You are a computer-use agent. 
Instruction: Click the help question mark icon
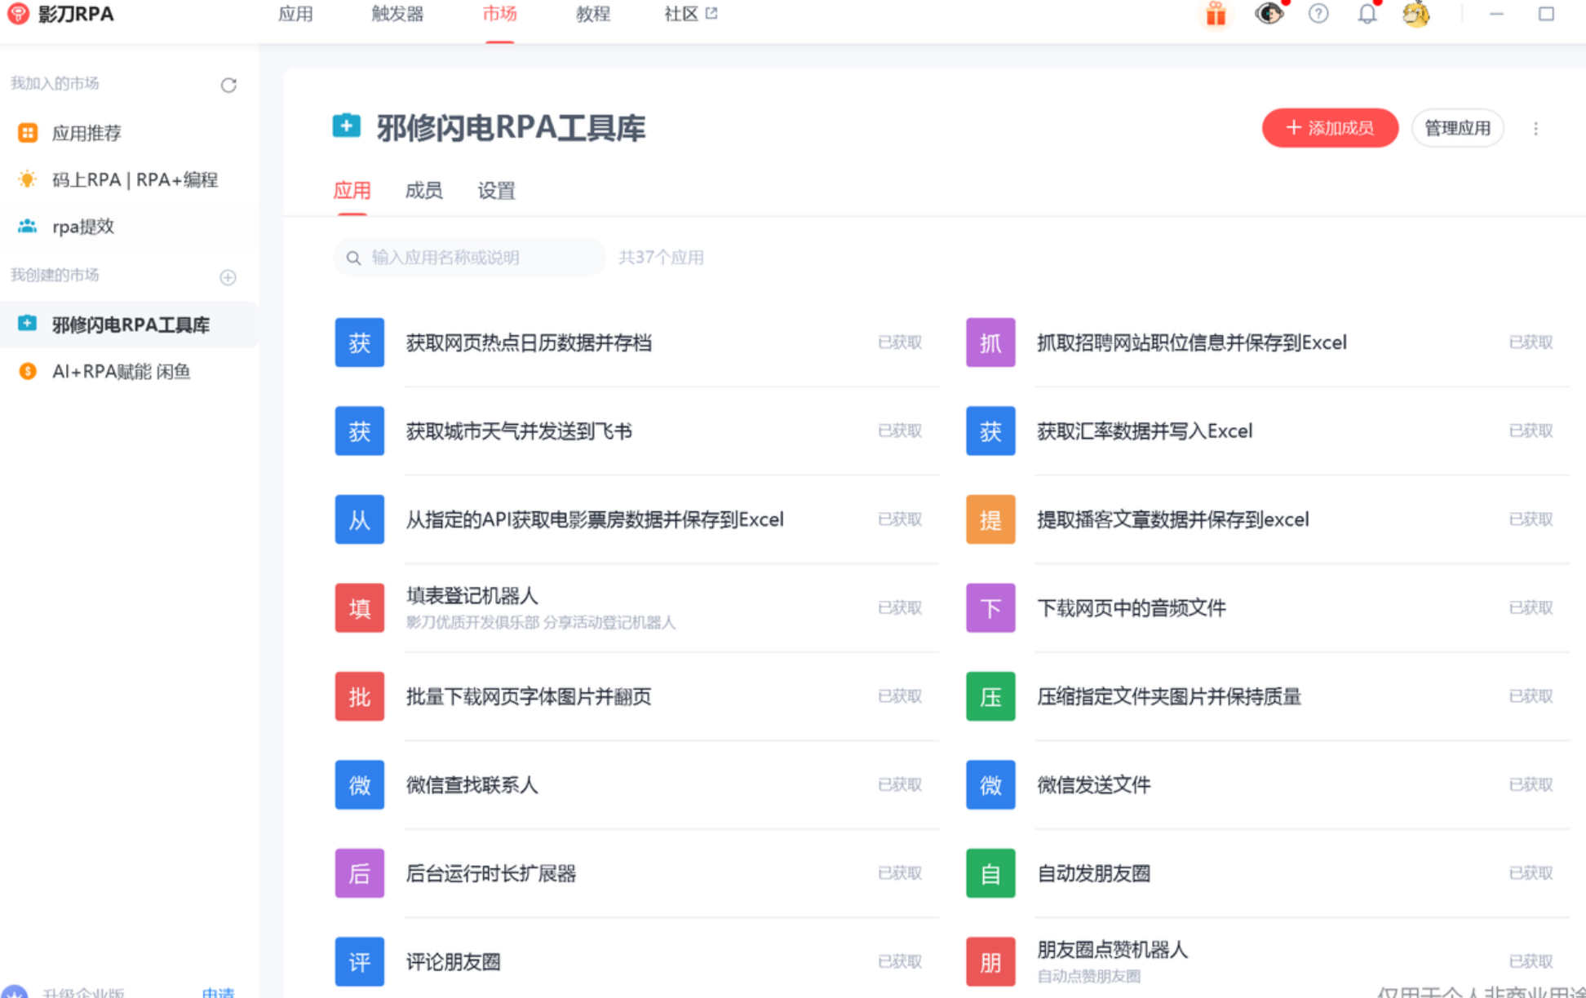click(1318, 14)
